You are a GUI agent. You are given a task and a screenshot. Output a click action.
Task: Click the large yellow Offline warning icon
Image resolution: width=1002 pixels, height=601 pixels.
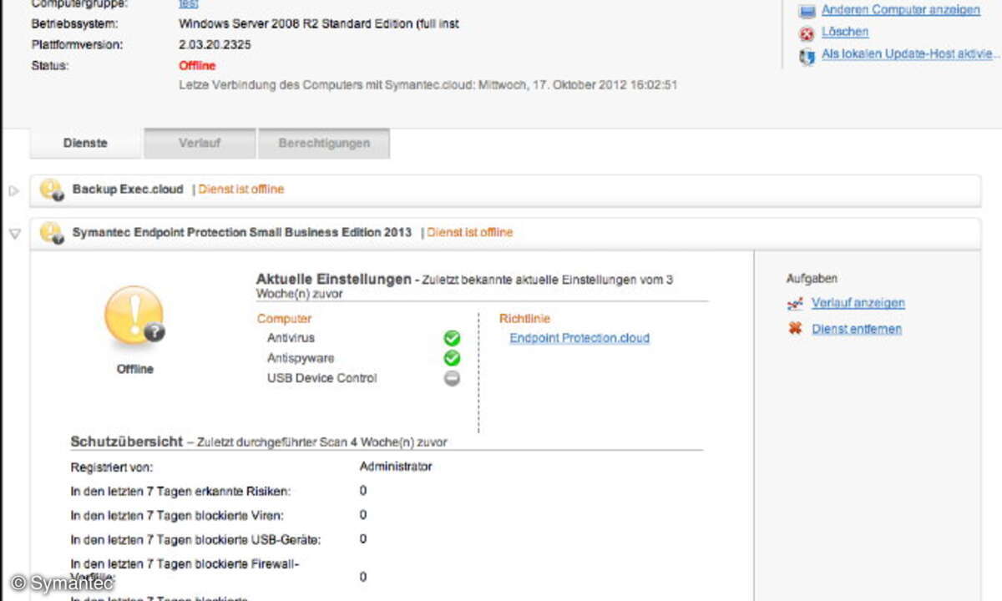click(x=134, y=316)
